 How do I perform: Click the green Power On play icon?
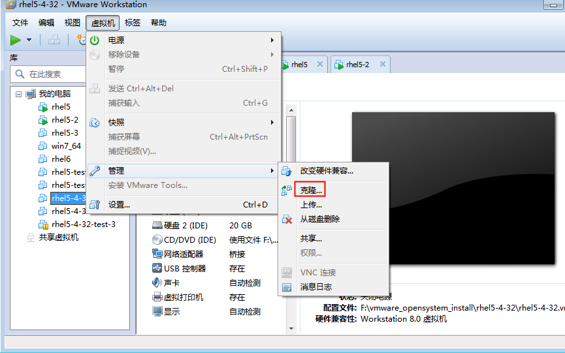click(x=16, y=40)
